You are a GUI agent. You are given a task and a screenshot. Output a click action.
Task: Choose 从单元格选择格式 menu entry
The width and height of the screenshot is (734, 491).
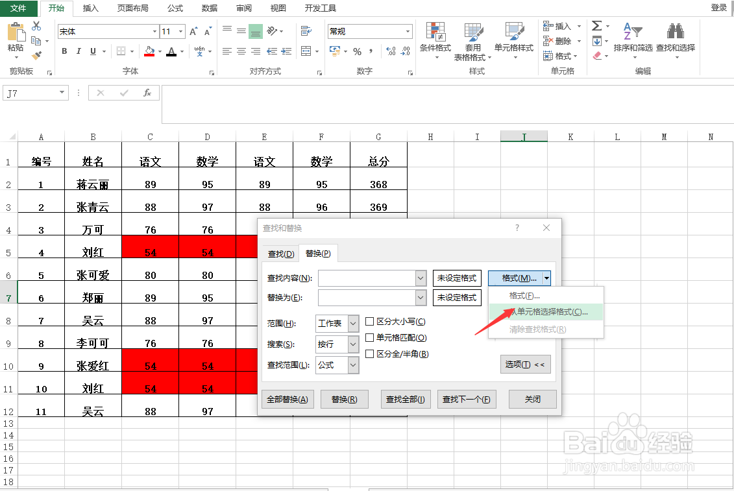[x=546, y=312]
